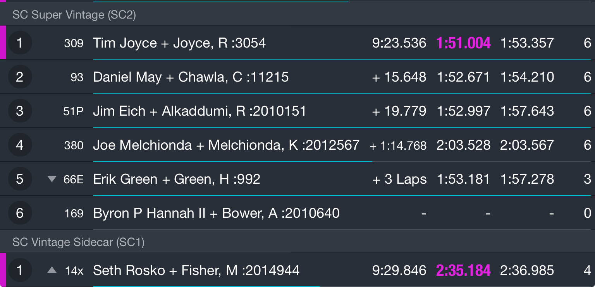Click the +3 Laps gap for Erik Green
The height and width of the screenshot is (287, 595).
point(399,179)
